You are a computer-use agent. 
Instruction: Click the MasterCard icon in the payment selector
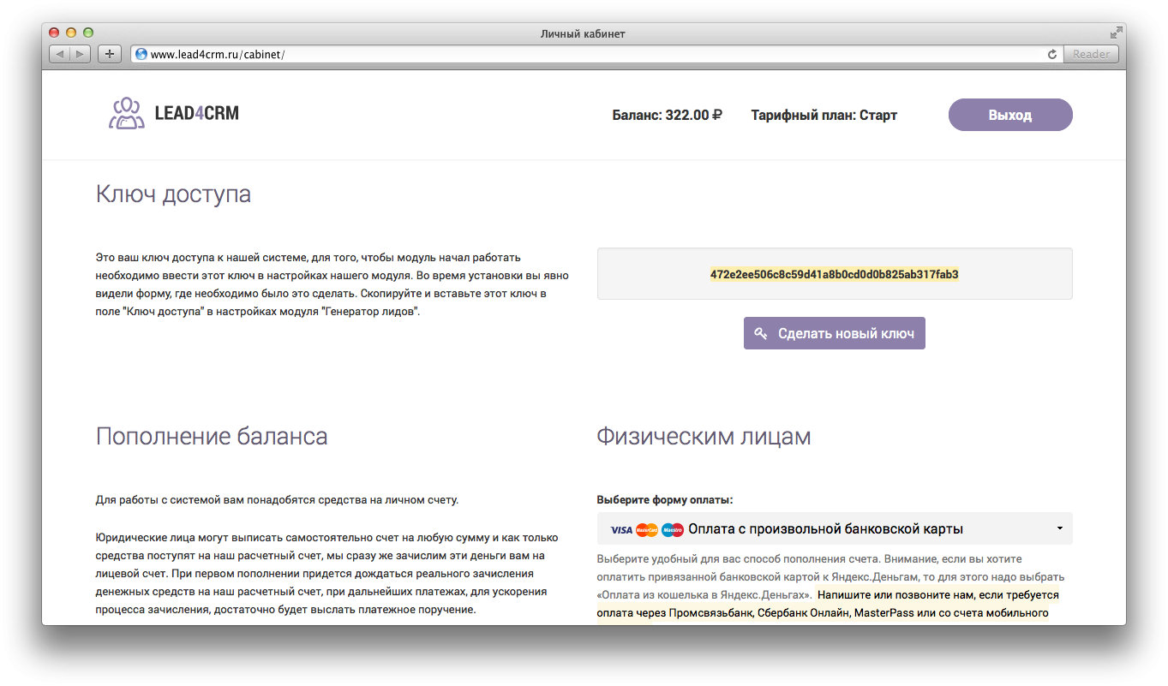click(647, 528)
